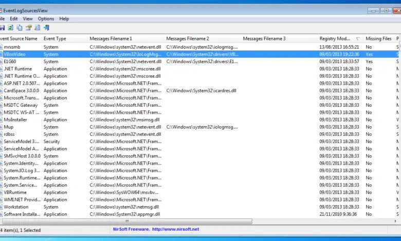Click the 21/11/2010 9:36:36 date cell

(x=338, y=214)
